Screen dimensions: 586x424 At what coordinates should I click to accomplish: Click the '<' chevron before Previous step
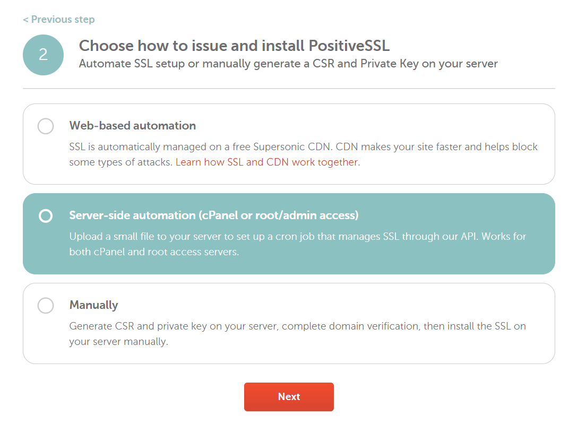point(25,20)
